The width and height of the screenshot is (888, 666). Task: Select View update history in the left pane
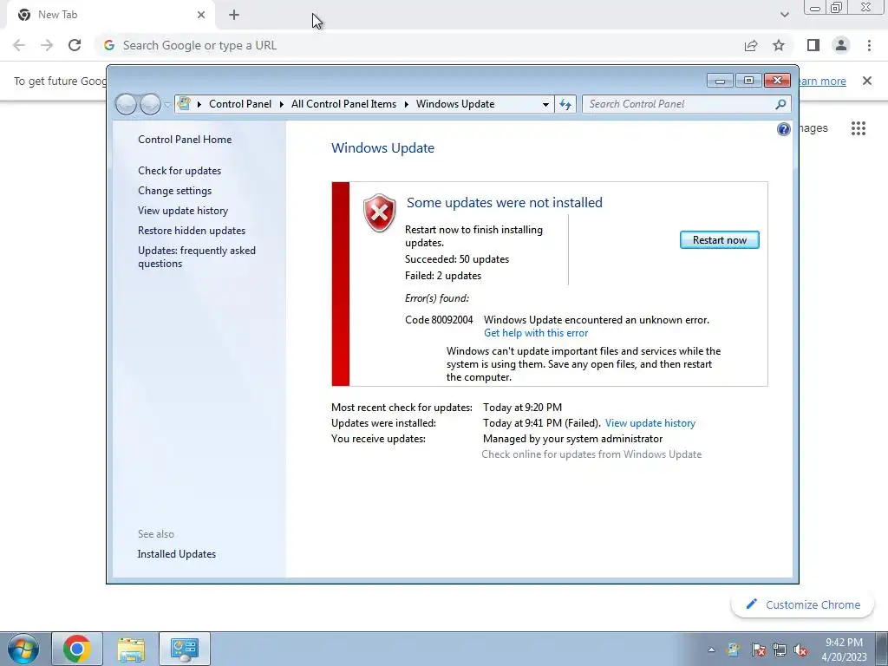pyautogui.click(x=183, y=211)
